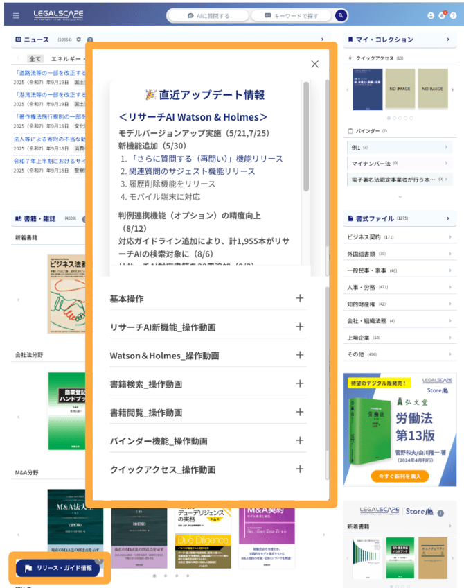This screenshot has width=464, height=588.
Task: Click the help icon in top bar
Action: (452, 15)
